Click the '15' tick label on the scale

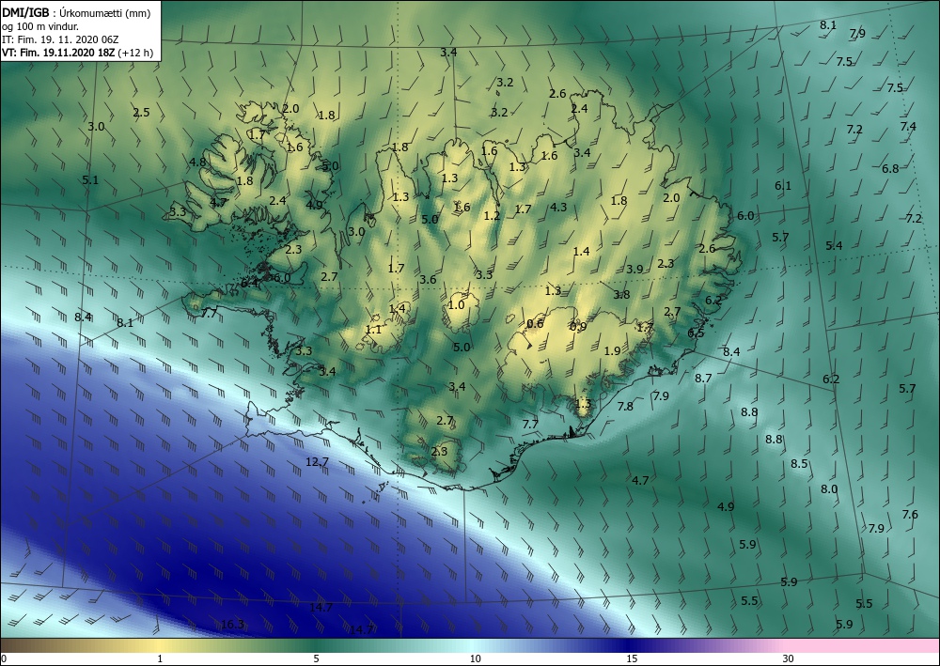pos(632,659)
